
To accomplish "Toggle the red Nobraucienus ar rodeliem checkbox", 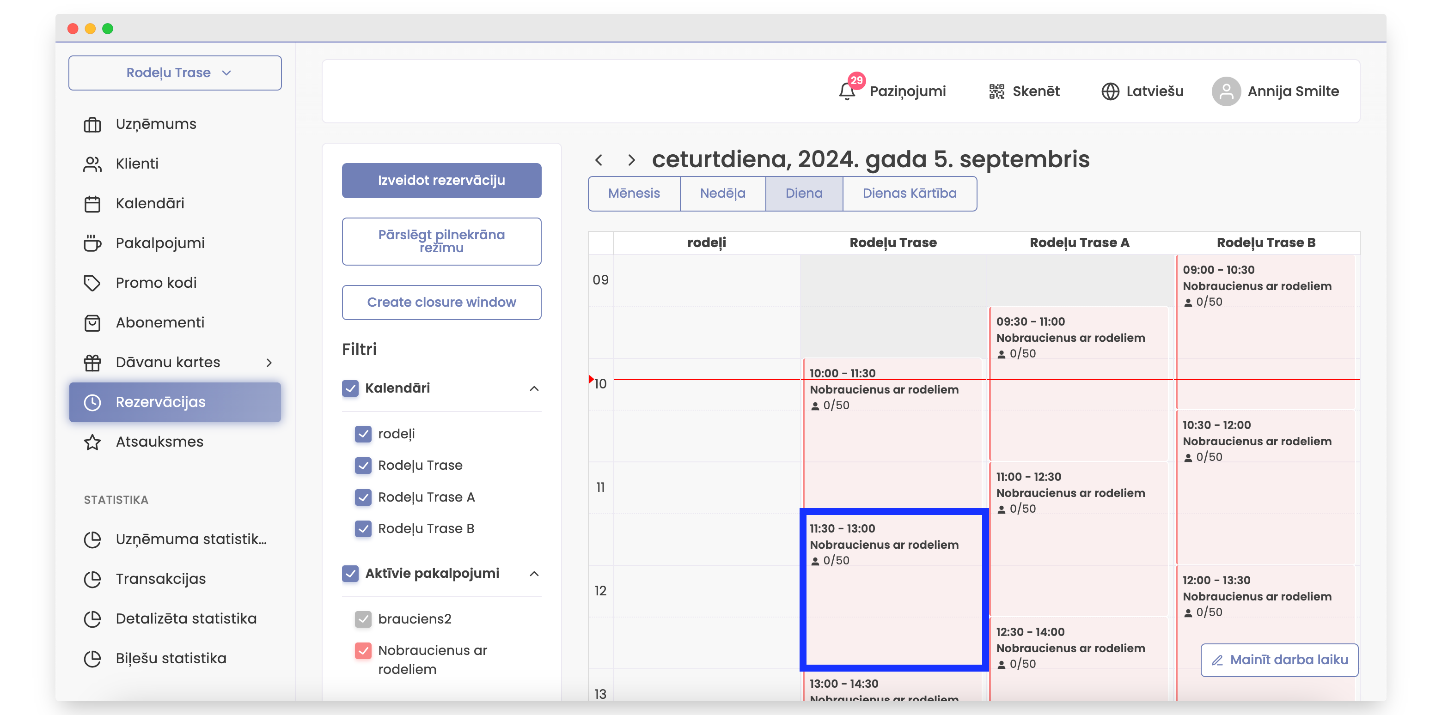I will [x=363, y=650].
